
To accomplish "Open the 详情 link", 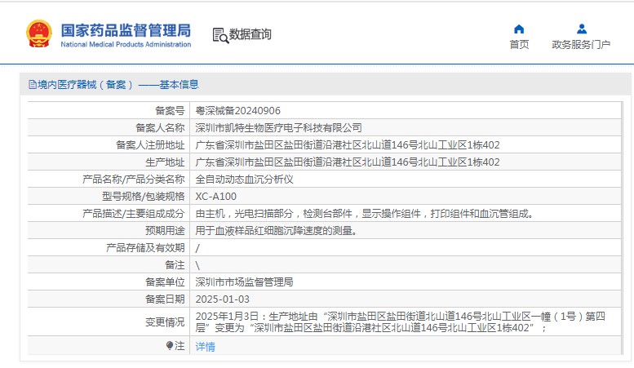I will point(206,347).
